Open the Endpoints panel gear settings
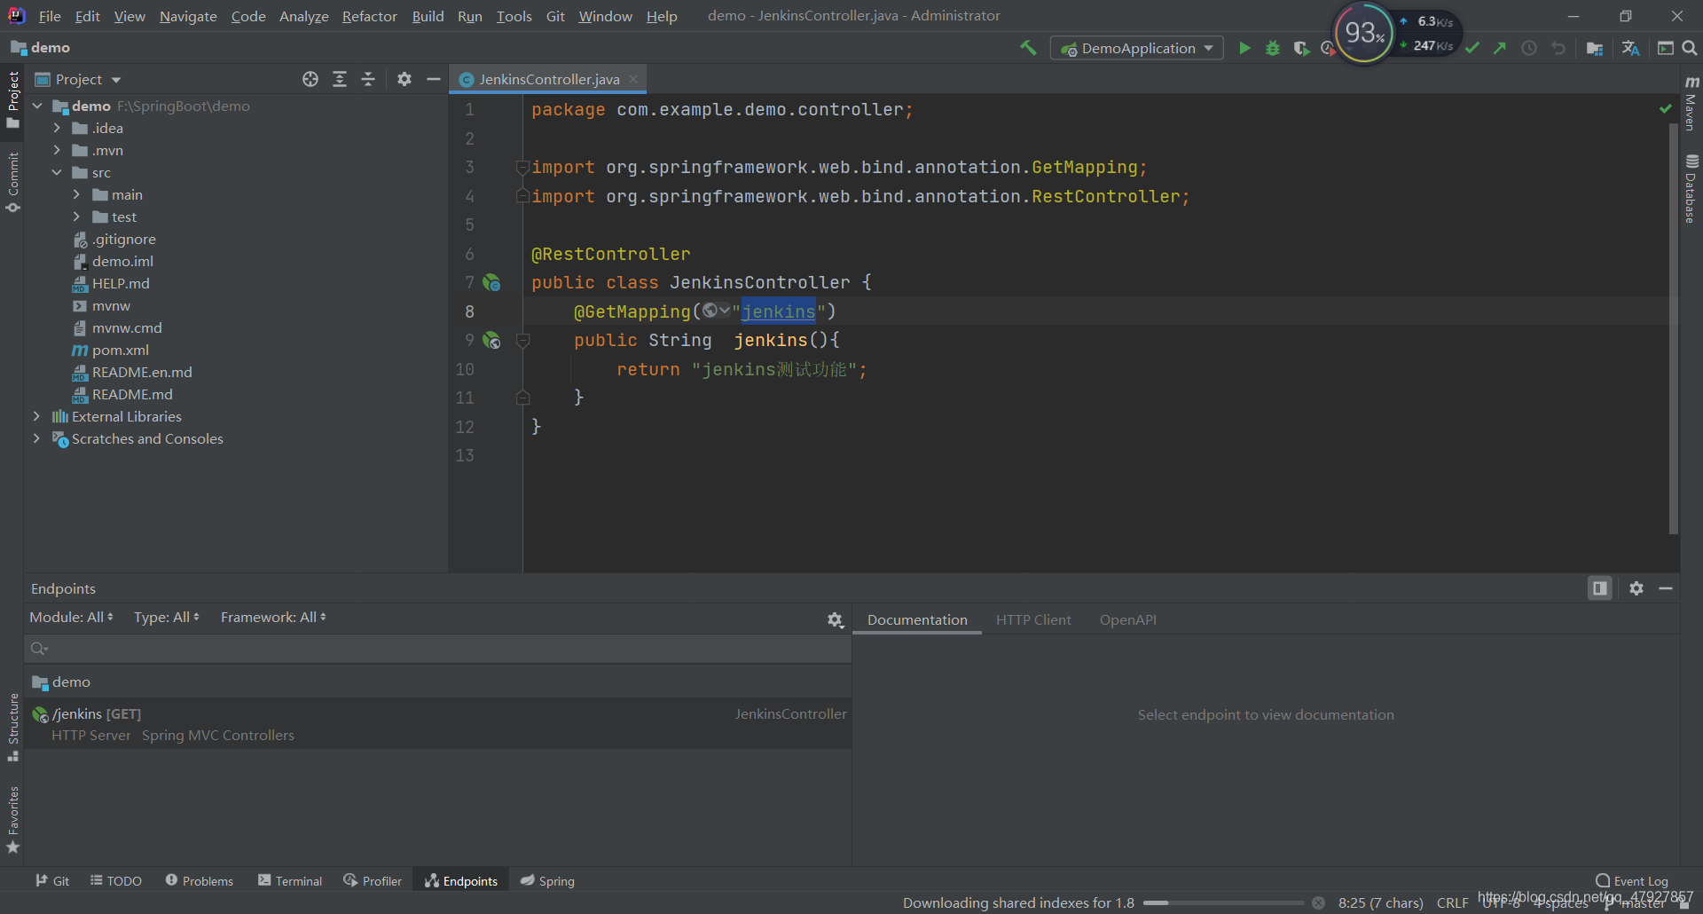Viewport: 1703px width, 914px height. pyautogui.click(x=1636, y=588)
